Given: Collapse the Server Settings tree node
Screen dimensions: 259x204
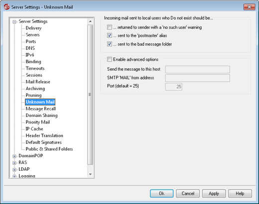Looking at the screenshot, I should point(14,21).
